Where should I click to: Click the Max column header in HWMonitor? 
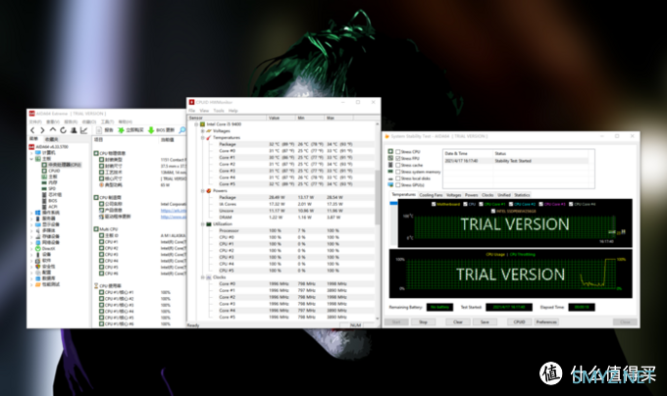click(x=338, y=118)
